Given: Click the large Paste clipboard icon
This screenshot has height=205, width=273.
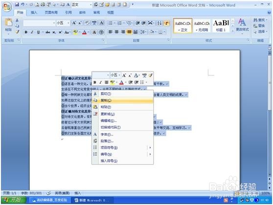Looking at the screenshot, I should pos(8,23).
